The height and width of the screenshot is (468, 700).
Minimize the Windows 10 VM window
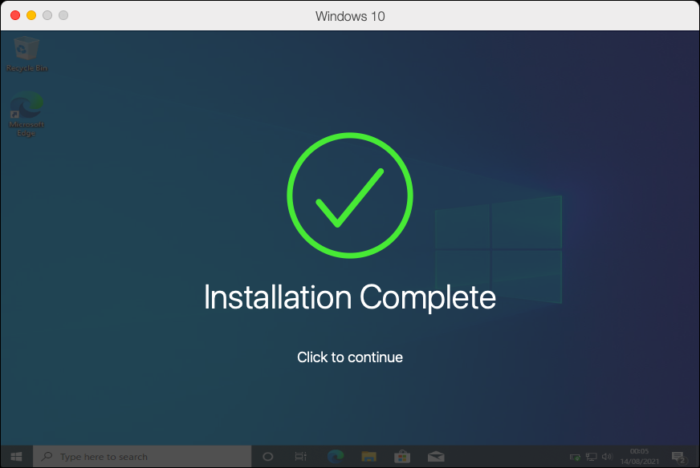pyautogui.click(x=31, y=15)
